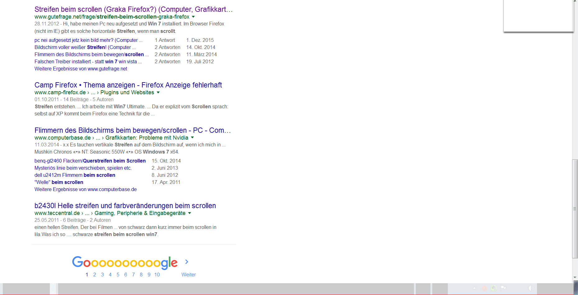Click the date '11. März 2014'

[x=201, y=54]
